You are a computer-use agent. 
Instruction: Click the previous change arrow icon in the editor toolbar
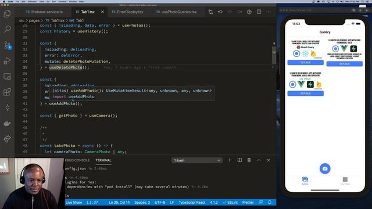220,12
